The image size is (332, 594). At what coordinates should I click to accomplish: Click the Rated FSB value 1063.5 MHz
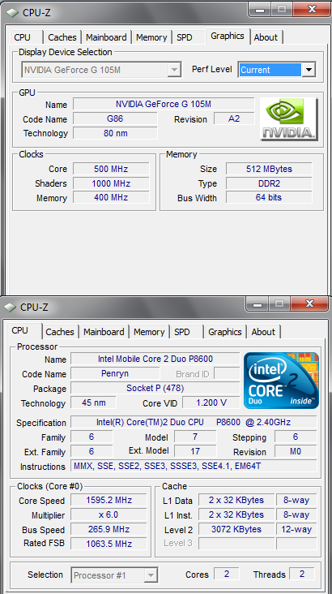pyautogui.click(x=109, y=544)
